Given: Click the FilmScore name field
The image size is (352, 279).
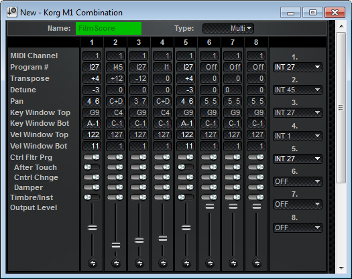Looking at the screenshot, I should pyautogui.click(x=109, y=29).
